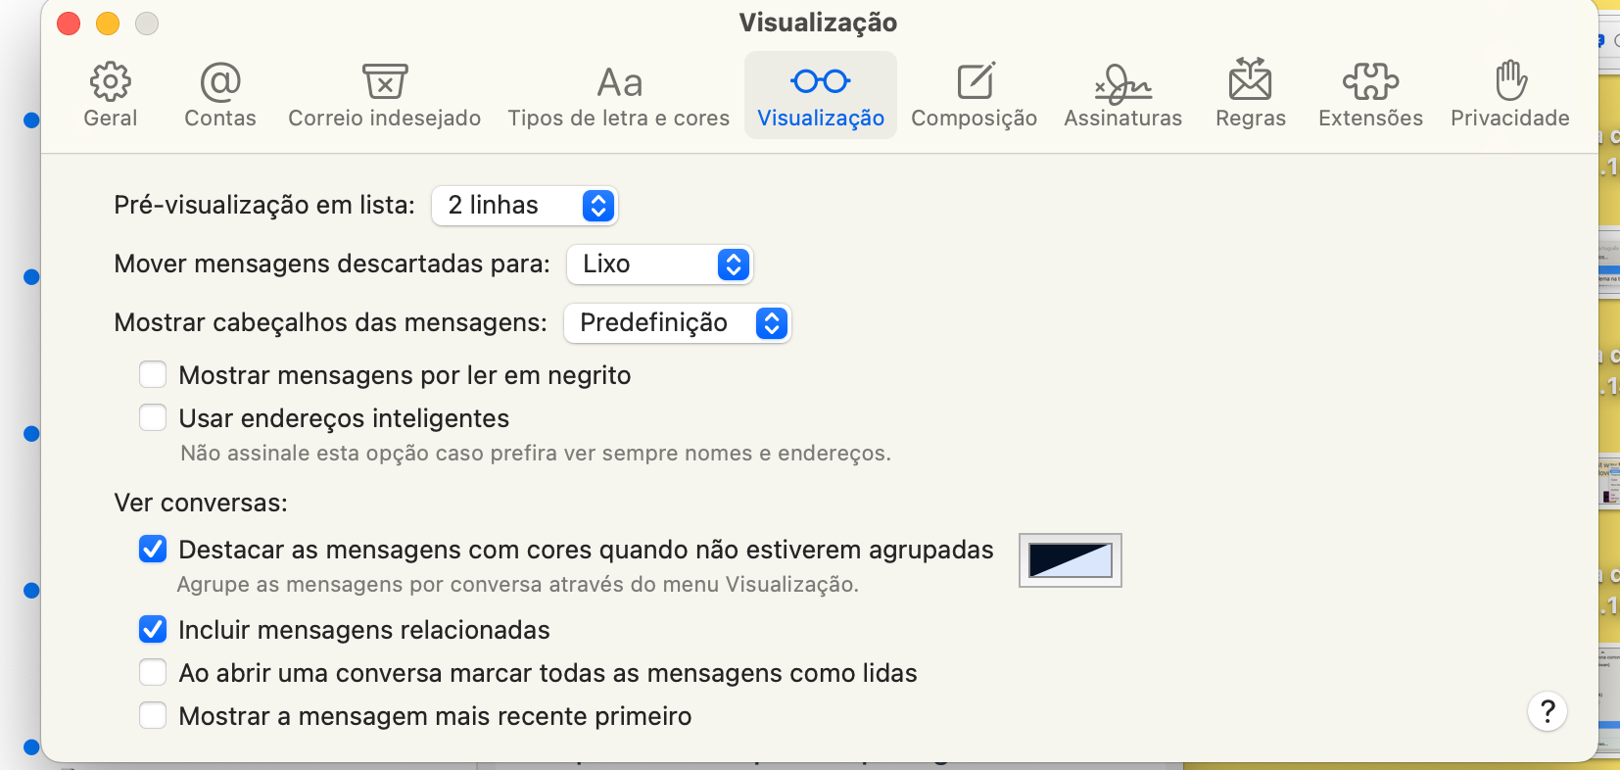
Task: Click the Assinaturas tab label text
Action: (x=1123, y=118)
